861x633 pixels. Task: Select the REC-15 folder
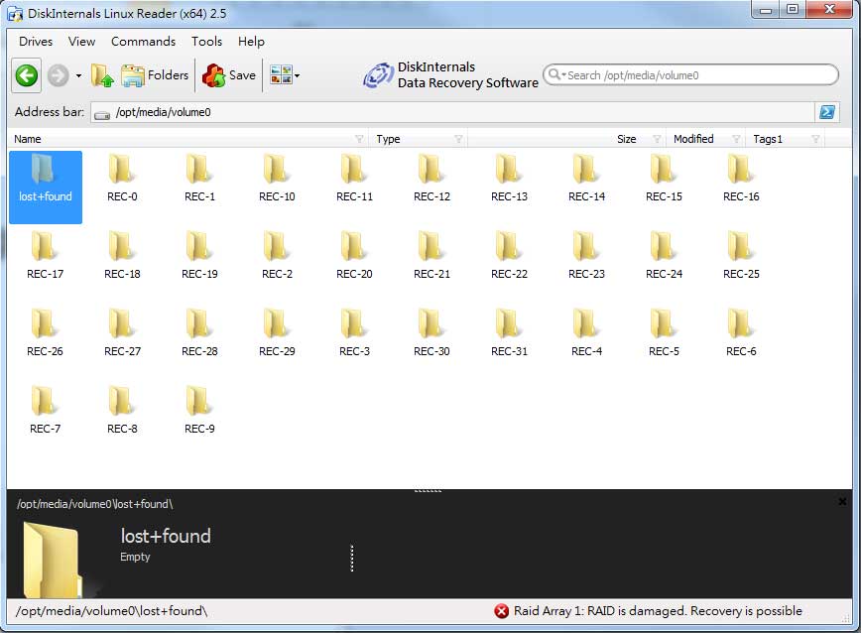pyautogui.click(x=664, y=179)
